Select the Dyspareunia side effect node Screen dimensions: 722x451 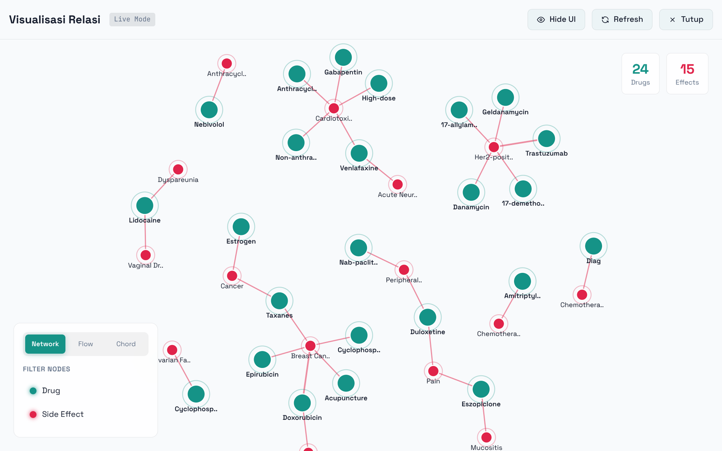pos(178,169)
